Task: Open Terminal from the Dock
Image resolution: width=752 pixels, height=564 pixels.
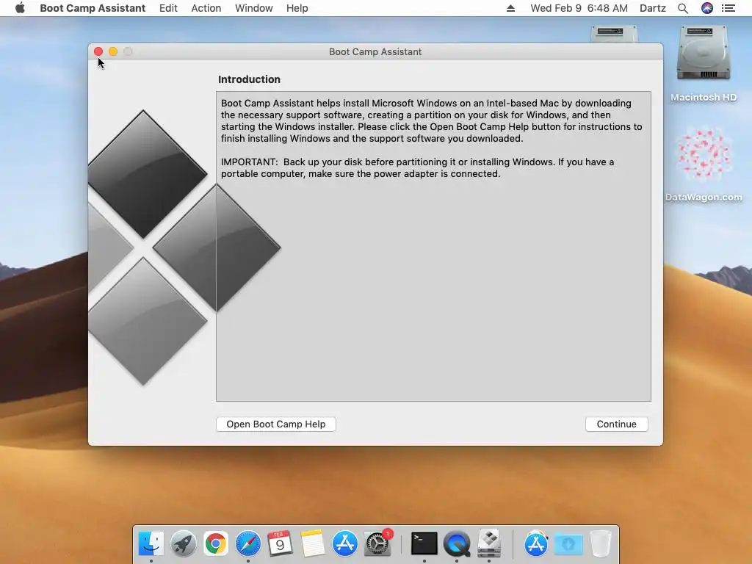Action: click(x=424, y=543)
